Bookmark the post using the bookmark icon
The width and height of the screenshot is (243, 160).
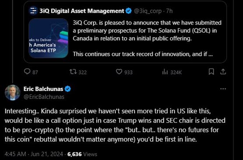coord(211,72)
